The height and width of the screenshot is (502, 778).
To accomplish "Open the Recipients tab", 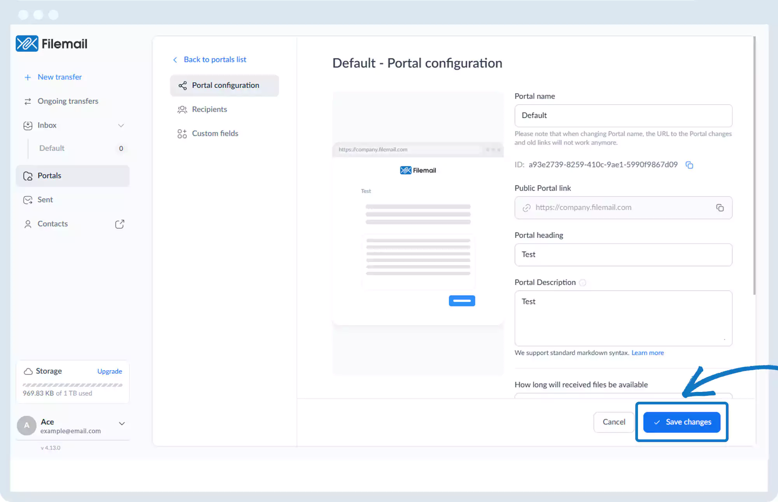I will 209,109.
